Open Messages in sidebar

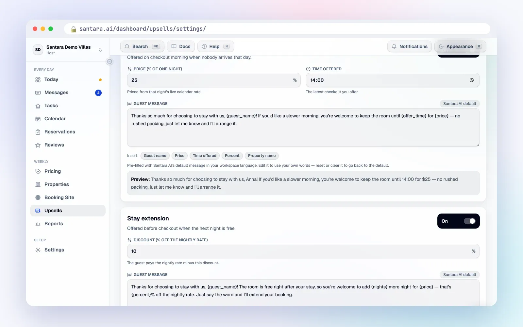coord(68,93)
